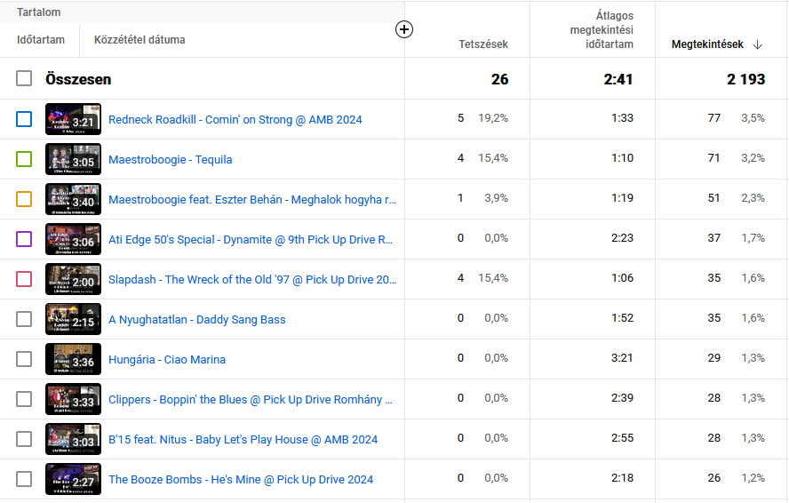Switch to Közzététel dátuma tab
The height and width of the screenshot is (503, 789).
(139, 40)
